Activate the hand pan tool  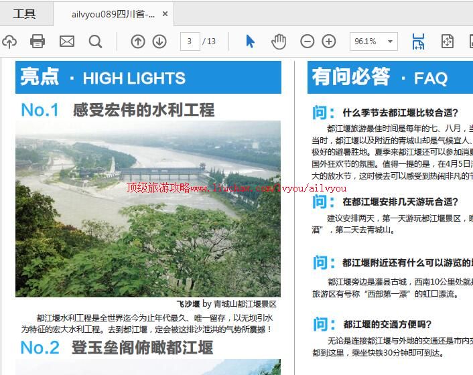click(278, 42)
